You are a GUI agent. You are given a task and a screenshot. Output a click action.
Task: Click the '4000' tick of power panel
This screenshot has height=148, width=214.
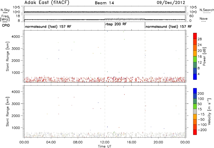tap(16, 37)
